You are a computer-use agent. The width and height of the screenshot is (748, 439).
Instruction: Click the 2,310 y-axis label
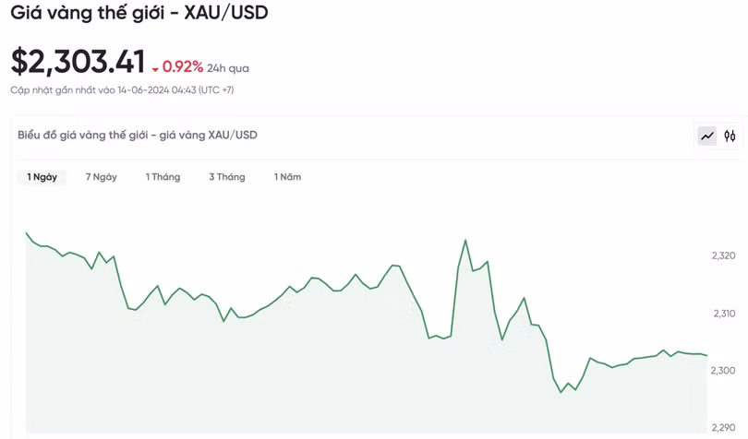point(724,314)
